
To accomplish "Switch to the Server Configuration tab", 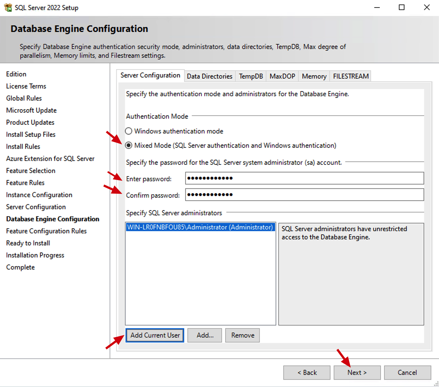I will [150, 75].
